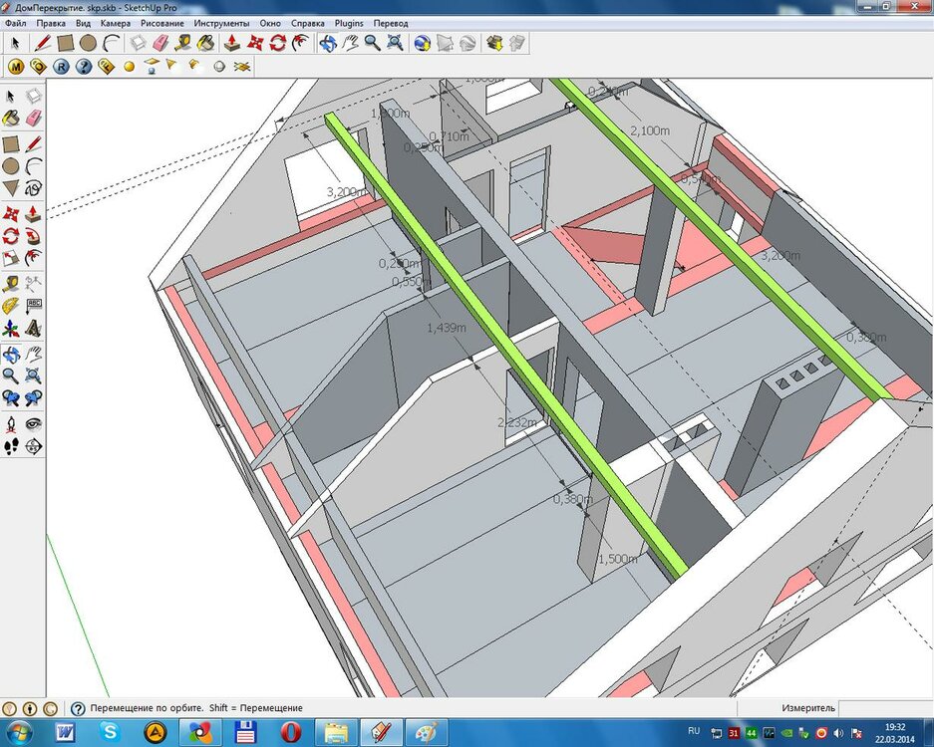Select the Polygon tool in the left toolbar

(x=11, y=188)
